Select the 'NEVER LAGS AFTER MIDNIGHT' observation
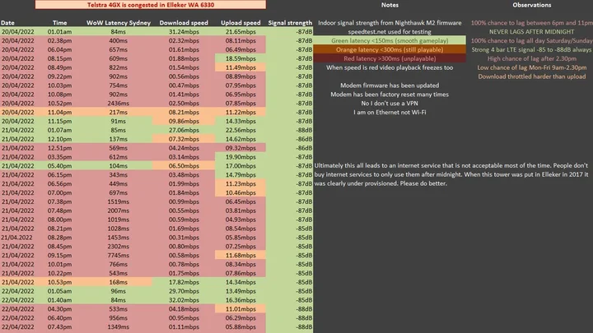 [532, 32]
